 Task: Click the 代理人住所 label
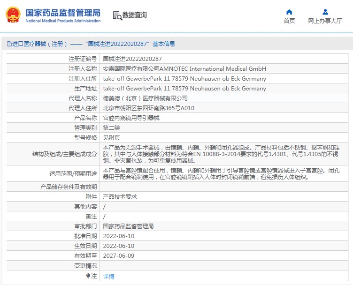point(83,108)
